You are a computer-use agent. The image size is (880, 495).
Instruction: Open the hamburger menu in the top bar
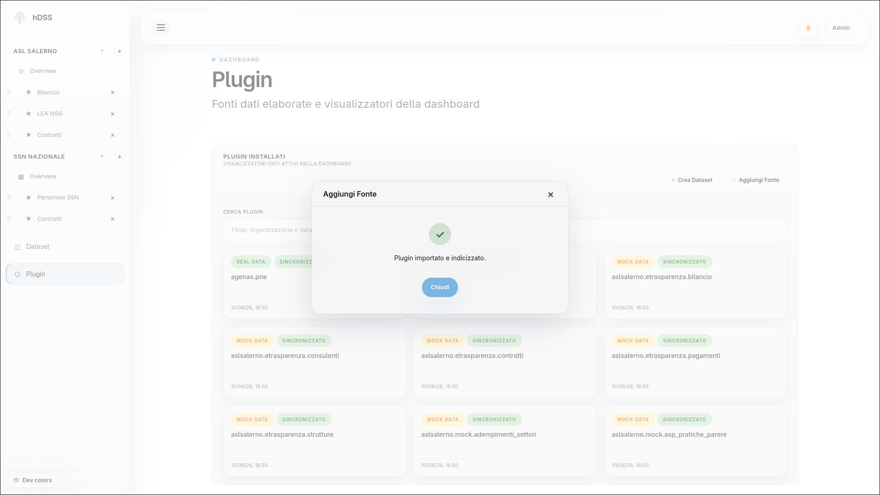[x=161, y=27]
